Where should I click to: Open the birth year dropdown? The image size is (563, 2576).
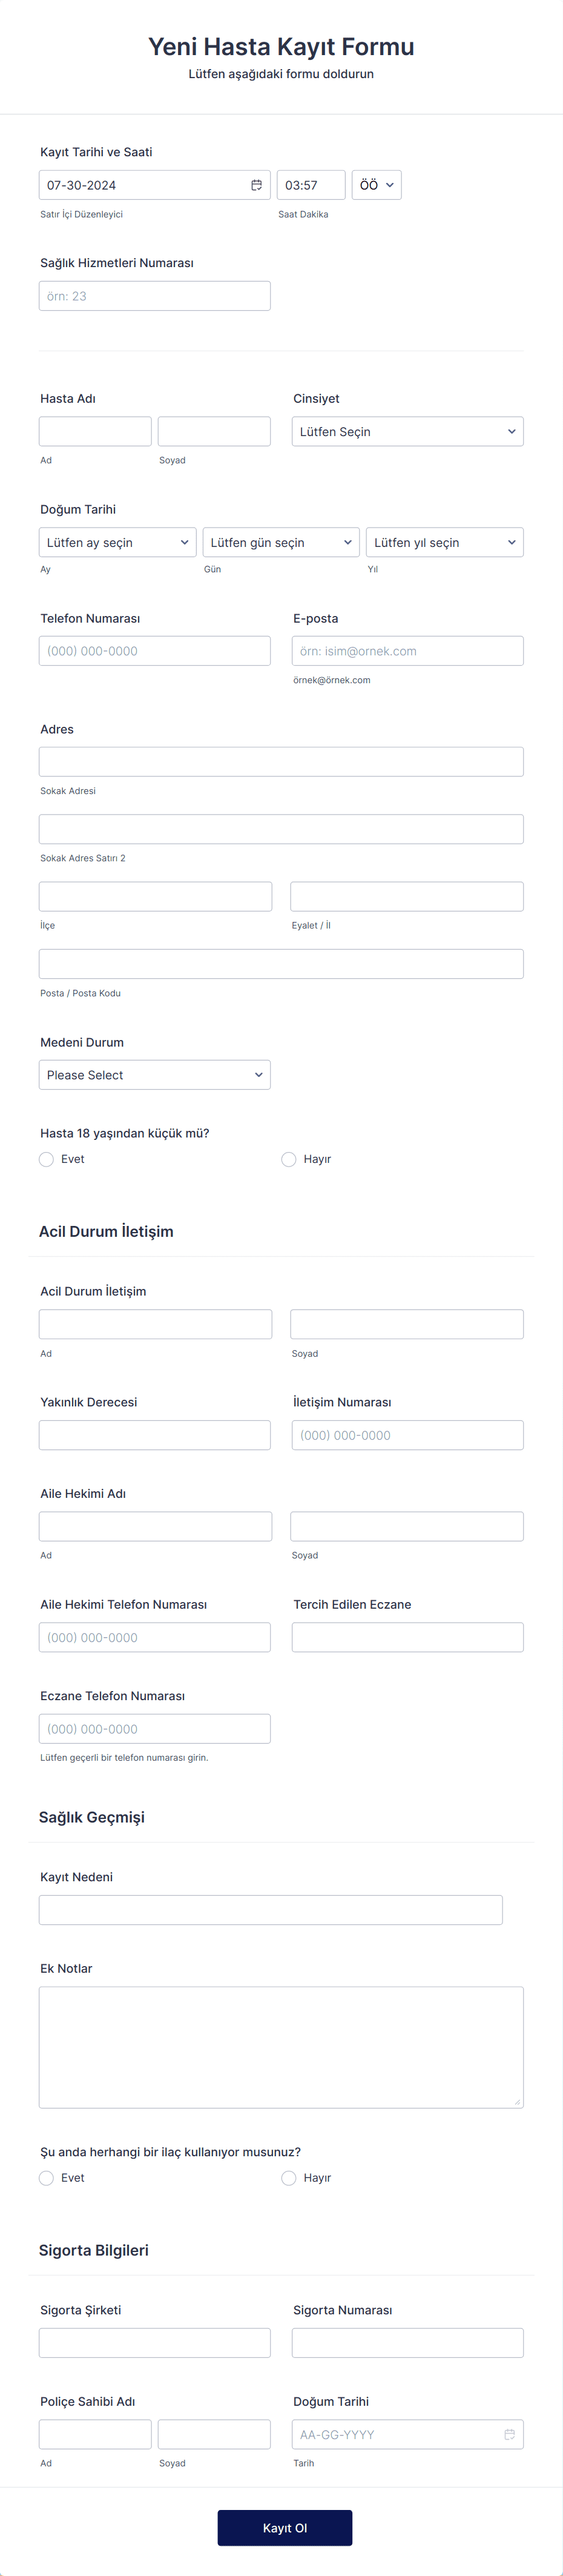click(x=445, y=542)
